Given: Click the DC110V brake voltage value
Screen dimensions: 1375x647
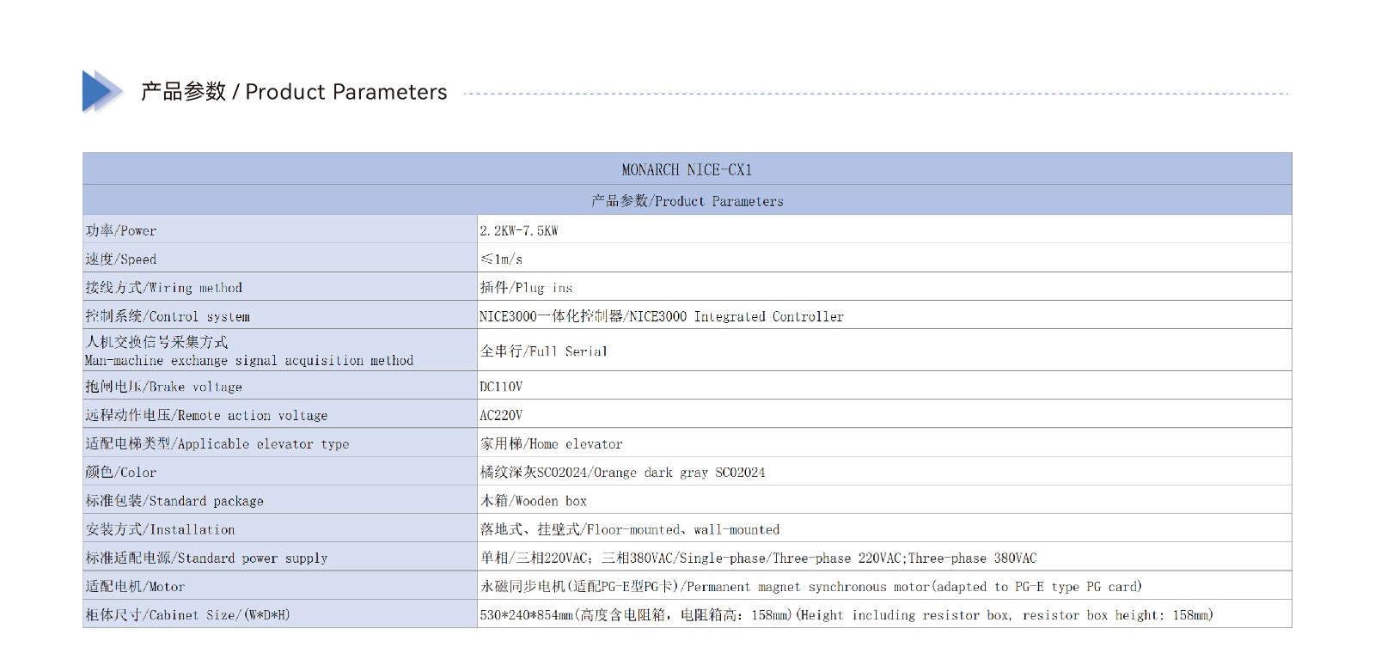Looking at the screenshot, I should 501,387.
